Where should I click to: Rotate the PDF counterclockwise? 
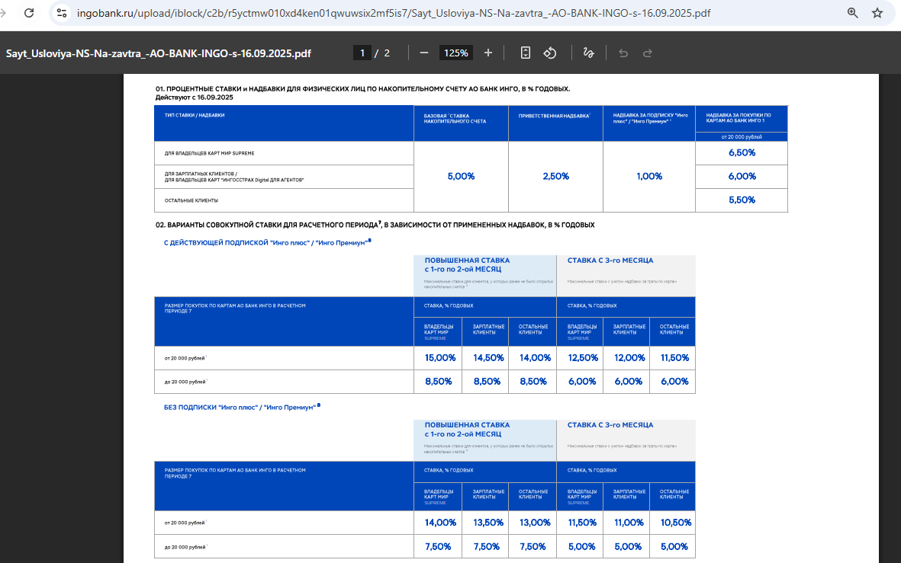[550, 53]
